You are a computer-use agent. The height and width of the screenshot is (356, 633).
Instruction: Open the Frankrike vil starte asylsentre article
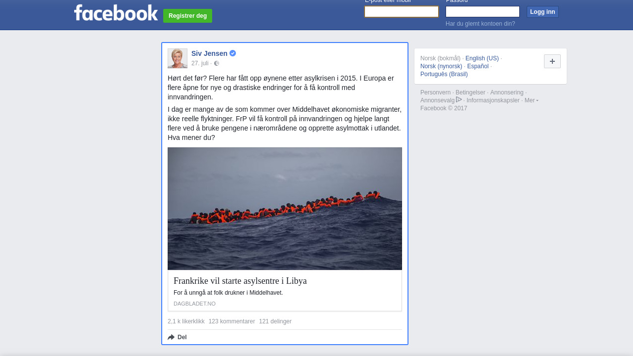click(x=240, y=281)
